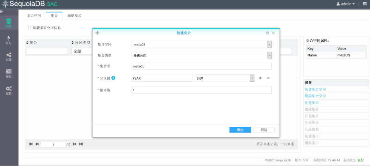Viewport: 370px width, 166px height.
Task: Click the dialog move plus icon
Action: 97,33
